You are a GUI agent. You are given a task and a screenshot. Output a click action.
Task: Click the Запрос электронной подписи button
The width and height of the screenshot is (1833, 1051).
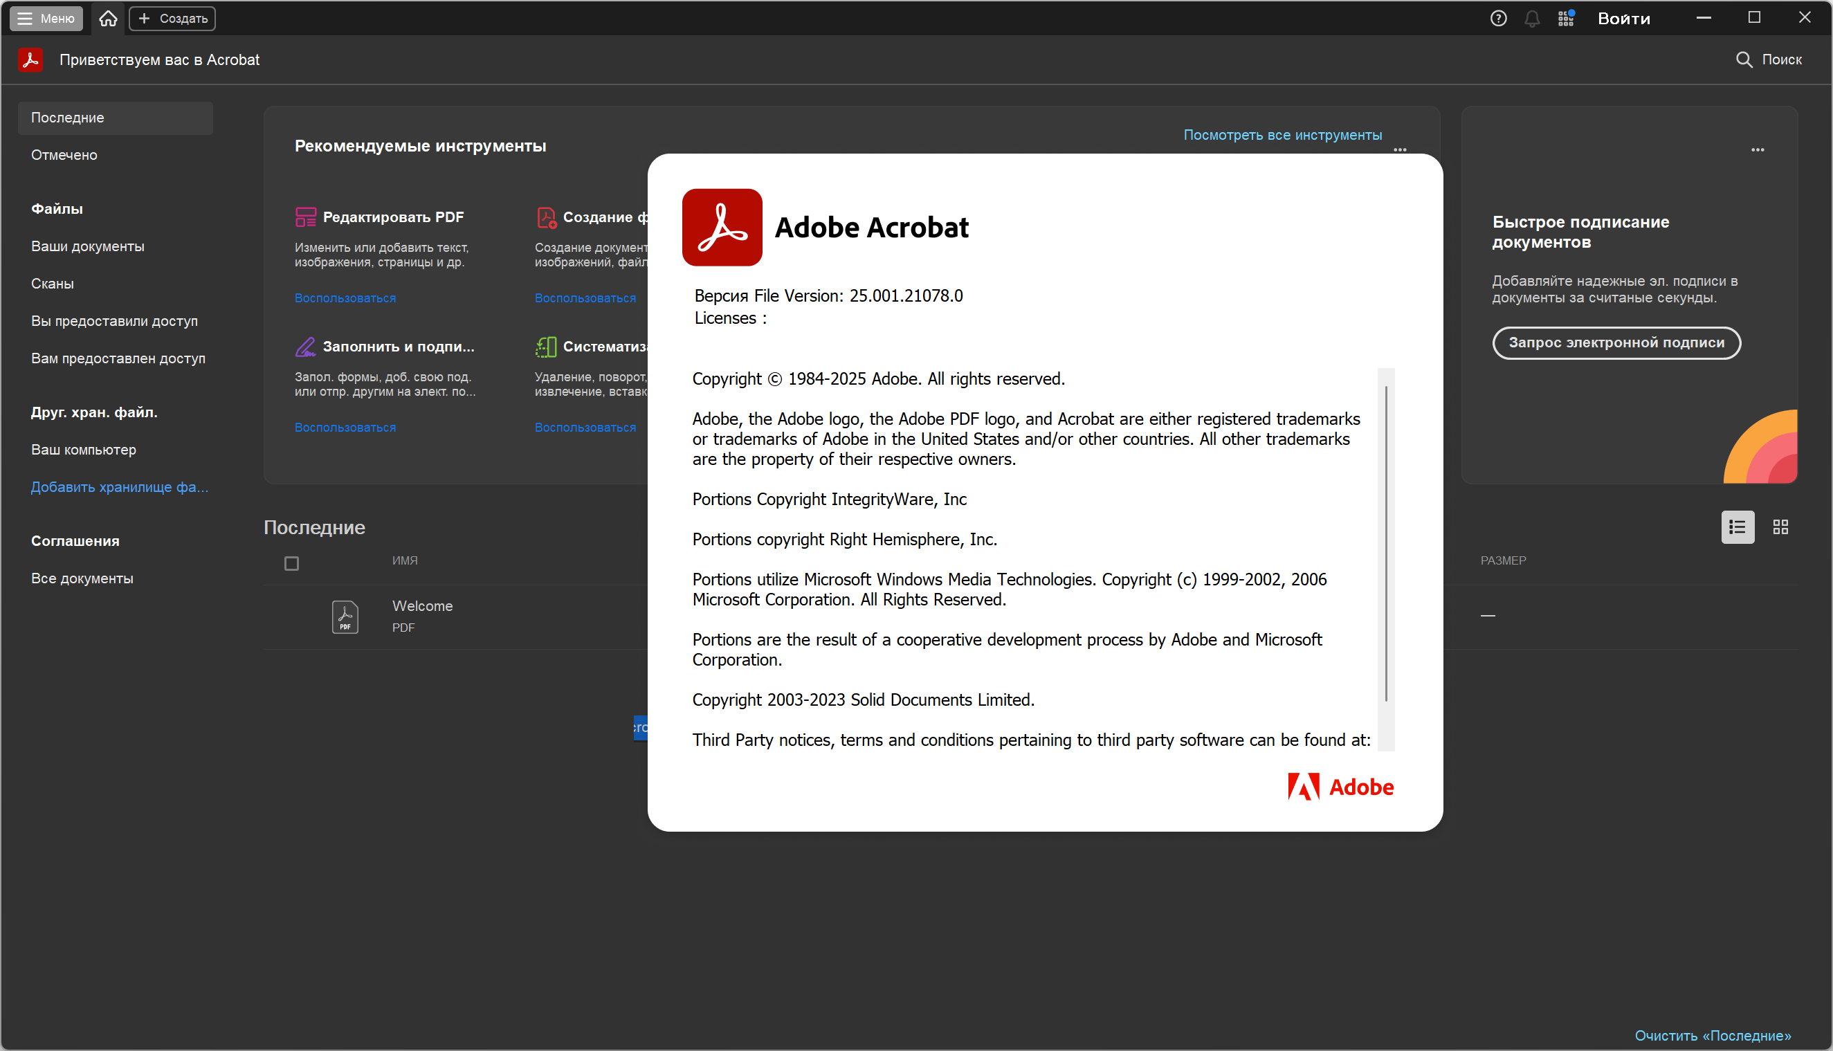click(1616, 342)
